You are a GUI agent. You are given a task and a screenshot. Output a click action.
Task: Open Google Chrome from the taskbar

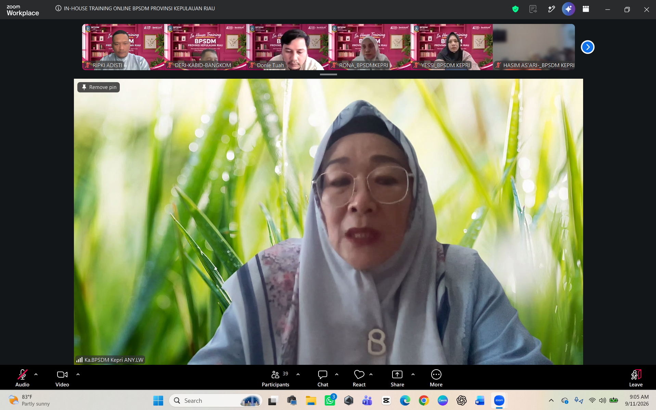click(x=424, y=400)
